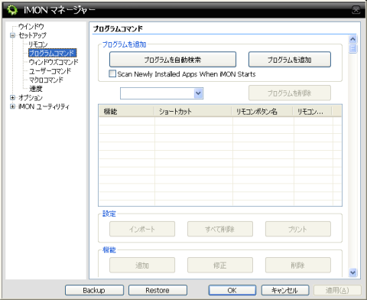This screenshot has width=367, height=300.
Task: Open ウィンドウズコマンド in tree
Action: click(x=54, y=62)
